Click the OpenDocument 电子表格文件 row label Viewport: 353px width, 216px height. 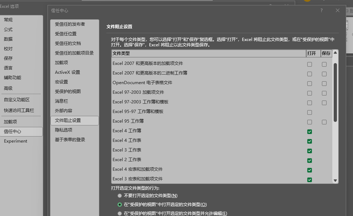pos(142,83)
